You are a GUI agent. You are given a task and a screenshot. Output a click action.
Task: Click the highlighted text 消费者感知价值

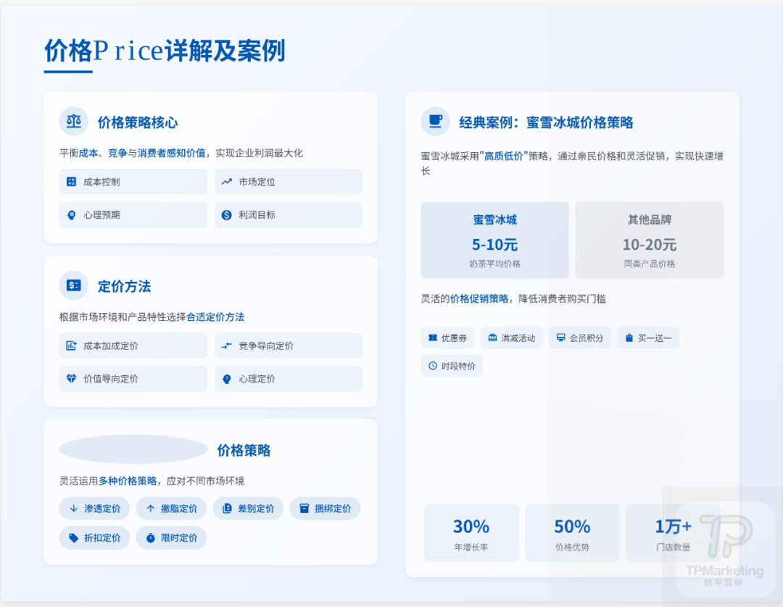pyautogui.click(x=171, y=153)
